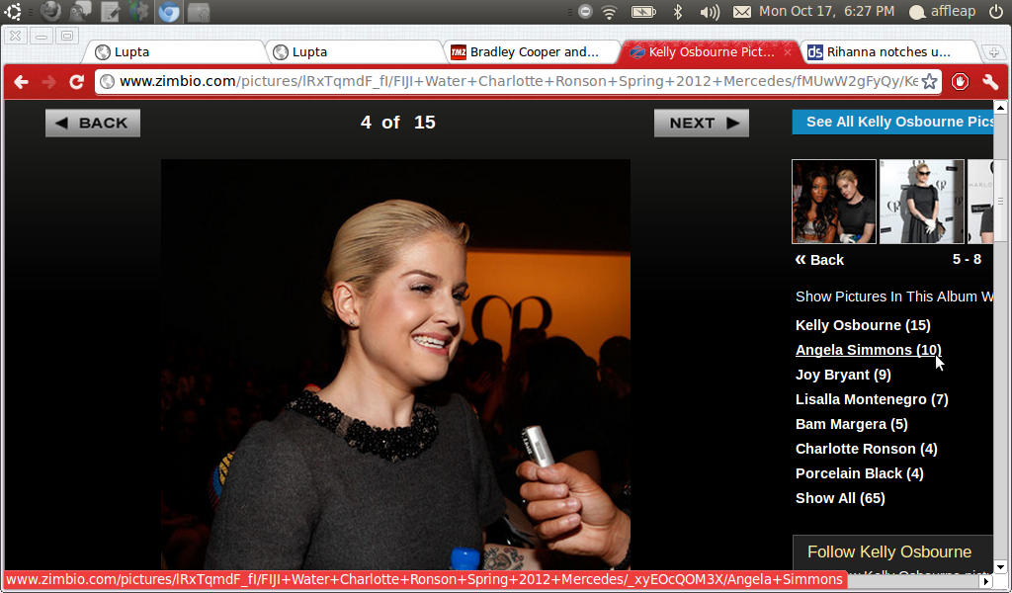Open a new tab with plus button
The width and height of the screenshot is (1012, 593).
coord(994,52)
